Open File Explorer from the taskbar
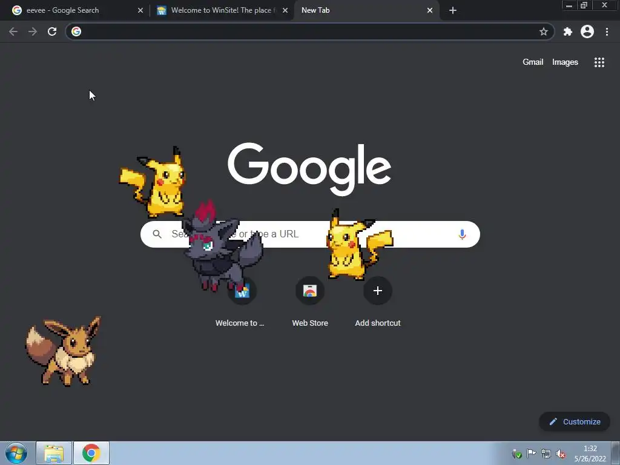The width and height of the screenshot is (620, 465). (x=54, y=453)
